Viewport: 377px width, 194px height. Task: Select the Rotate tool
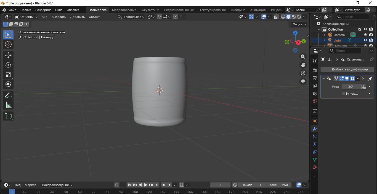(x=8, y=65)
